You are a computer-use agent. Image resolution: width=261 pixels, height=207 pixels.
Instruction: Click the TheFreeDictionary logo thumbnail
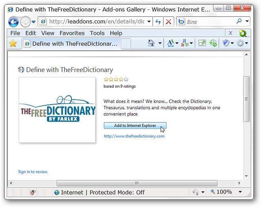coord(58,110)
